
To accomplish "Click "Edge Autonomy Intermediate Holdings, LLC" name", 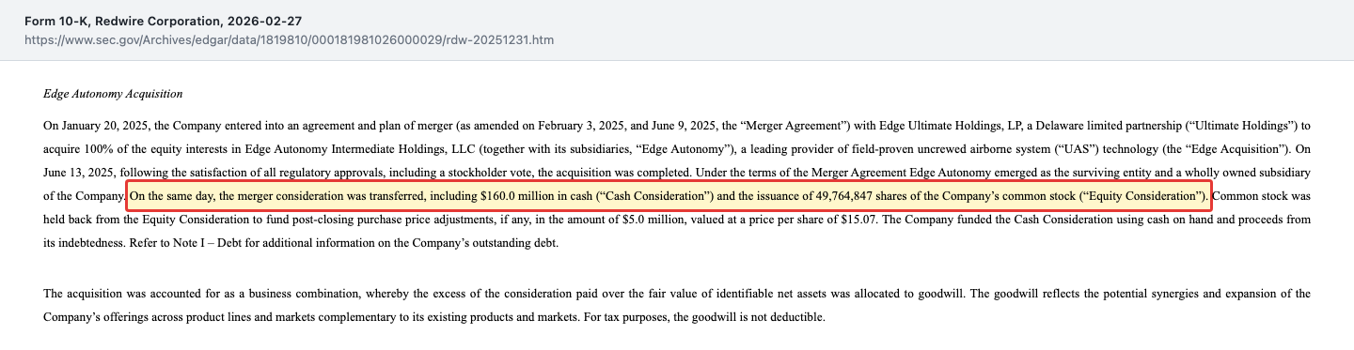I will click(363, 148).
